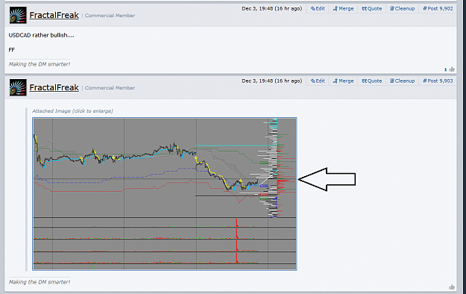Cleanup post 9,903
Screen dimensions: 466x294
pos(402,81)
